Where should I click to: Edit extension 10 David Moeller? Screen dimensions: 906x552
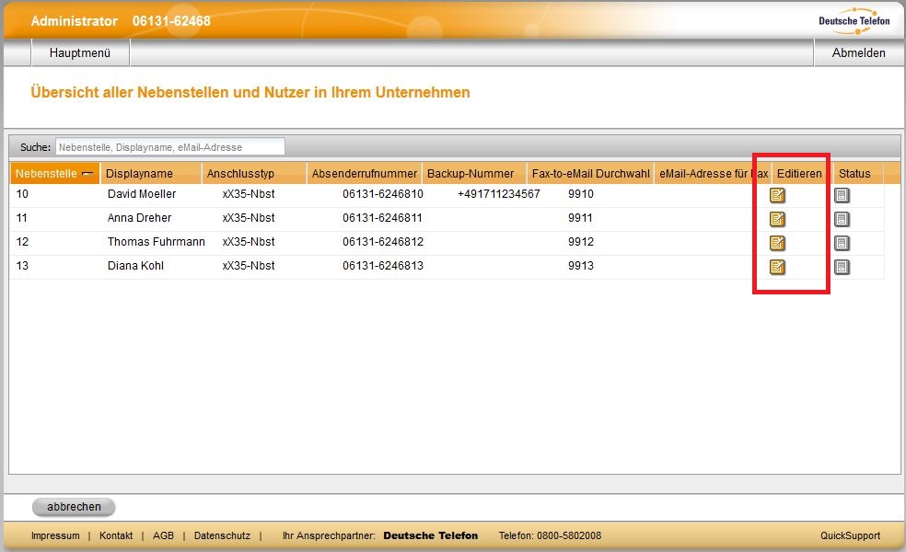[777, 195]
